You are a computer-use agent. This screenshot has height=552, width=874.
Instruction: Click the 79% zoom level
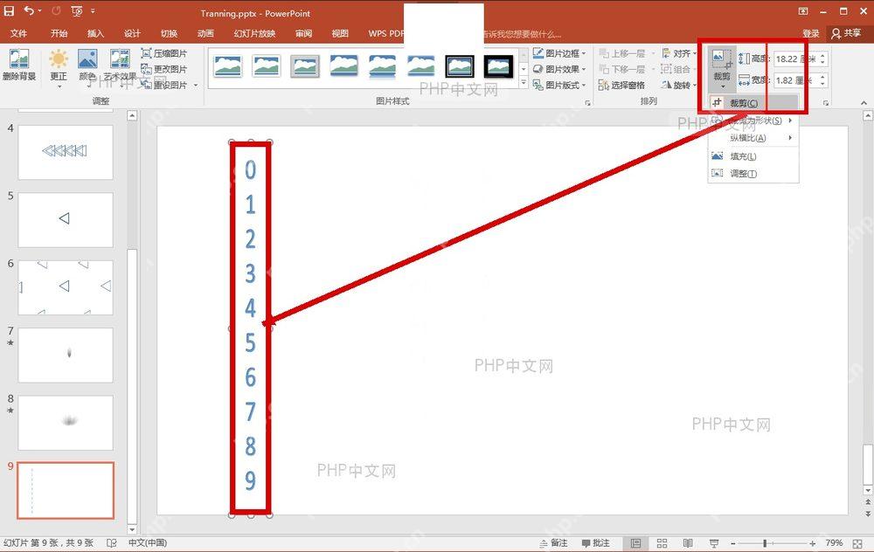click(x=834, y=543)
